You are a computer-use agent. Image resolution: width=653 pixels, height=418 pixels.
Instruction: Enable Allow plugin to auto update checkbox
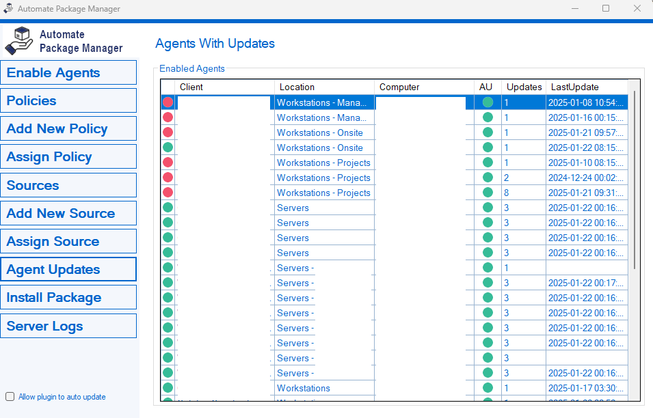point(10,397)
